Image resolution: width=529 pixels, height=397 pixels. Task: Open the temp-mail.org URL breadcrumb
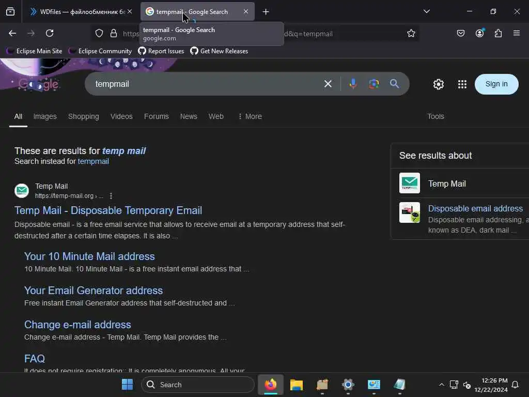pos(69,196)
